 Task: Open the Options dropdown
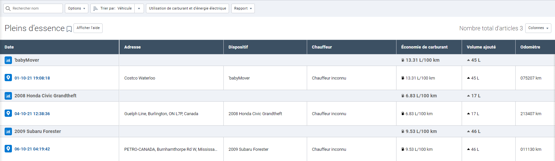[x=76, y=9]
